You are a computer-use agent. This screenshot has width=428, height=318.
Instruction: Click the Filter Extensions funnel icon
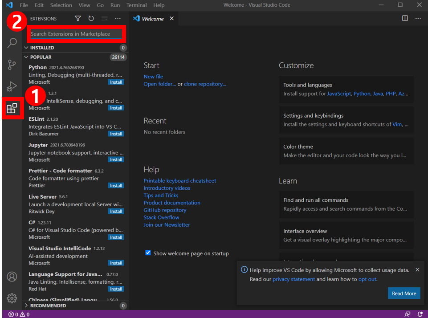[78, 19]
